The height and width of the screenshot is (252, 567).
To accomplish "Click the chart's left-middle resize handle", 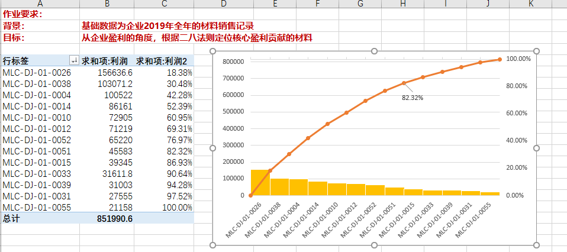I will click(x=212, y=148).
